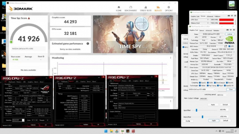Viewport: 239px width, 134px height.
Task: Click the Mem Output Voltage input field
Action: pyautogui.click(x=203, y=99)
